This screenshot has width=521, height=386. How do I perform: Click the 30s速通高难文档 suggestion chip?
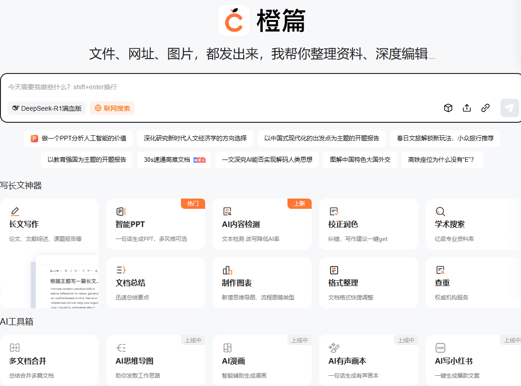[x=174, y=160]
